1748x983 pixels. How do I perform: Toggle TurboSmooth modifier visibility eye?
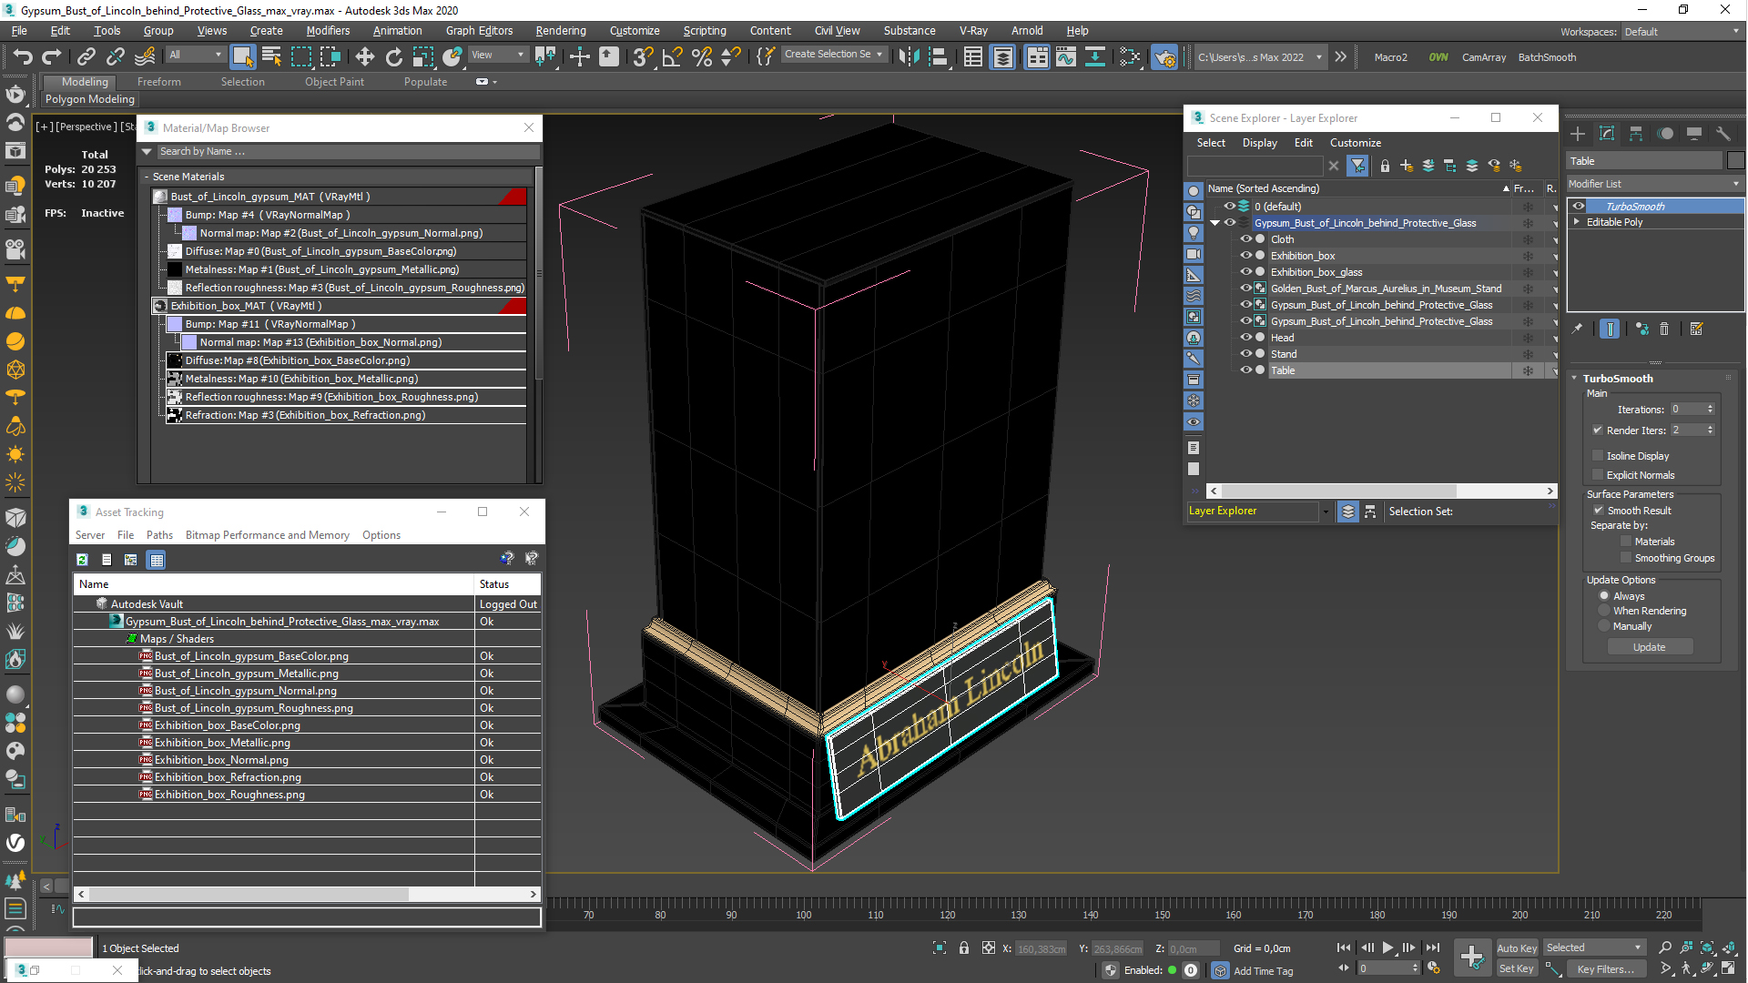[1579, 207]
